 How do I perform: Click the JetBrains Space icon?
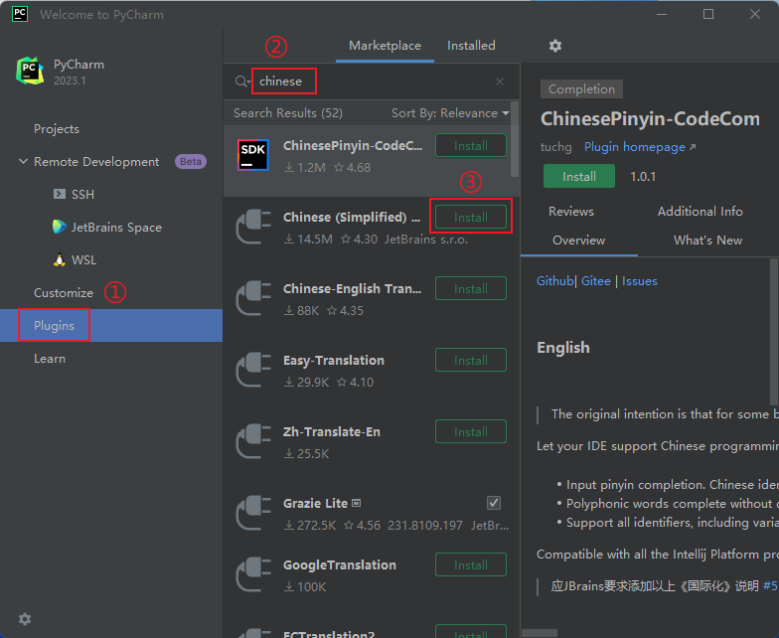60,227
